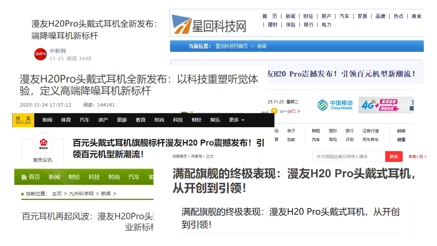Open 银行 in 星回科技网 second menu row
This screenshot has width=437, height=246.
(x=308, y=25)
